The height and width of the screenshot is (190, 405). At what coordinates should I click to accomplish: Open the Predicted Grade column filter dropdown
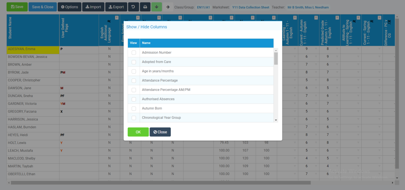coord(337,17)
